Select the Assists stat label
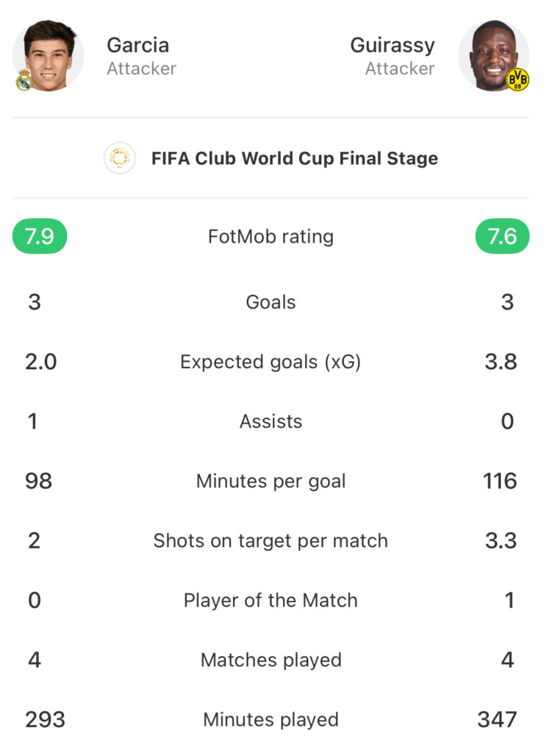Image resolution: width=547 pixels, height=753 pixels. coord(271,421)
